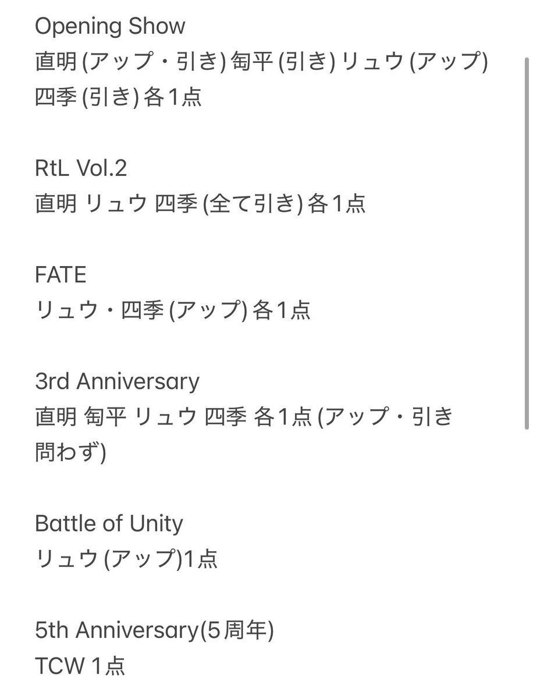This screenshot has width=533, height=698.
Task: Click 各1点 in the 3rd Anniversary line
Action: pos(283,417)
